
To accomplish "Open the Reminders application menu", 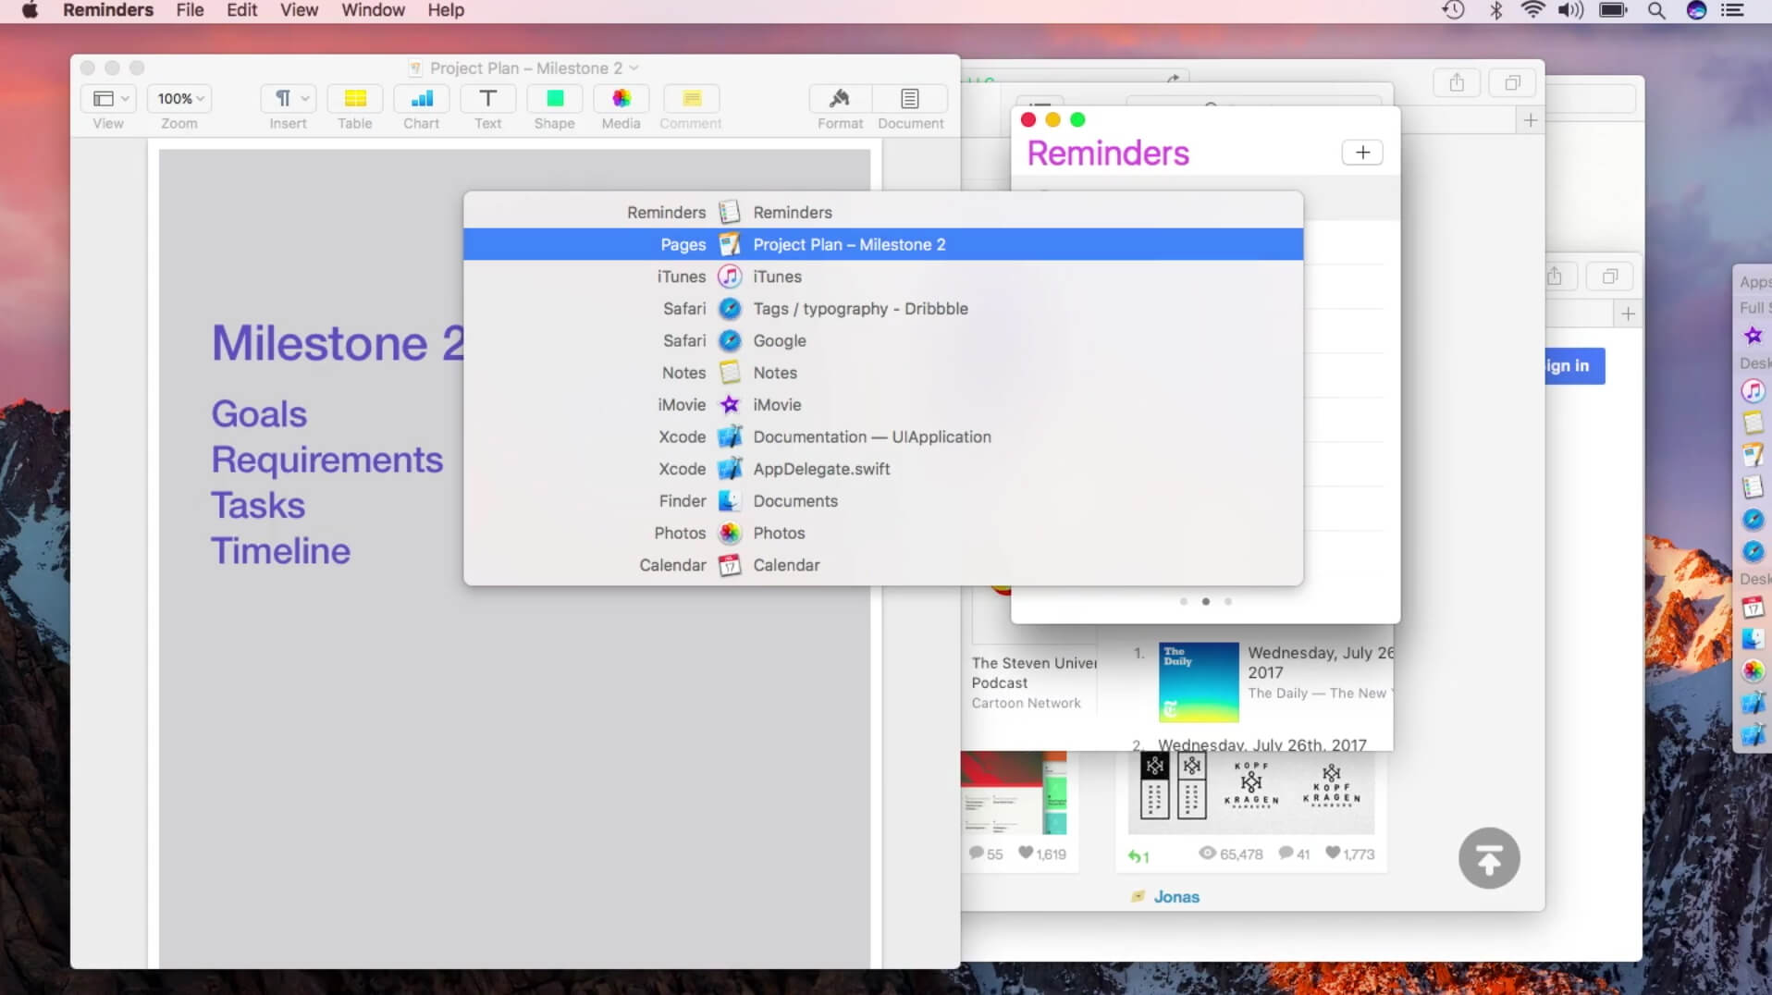I will 108,10.
